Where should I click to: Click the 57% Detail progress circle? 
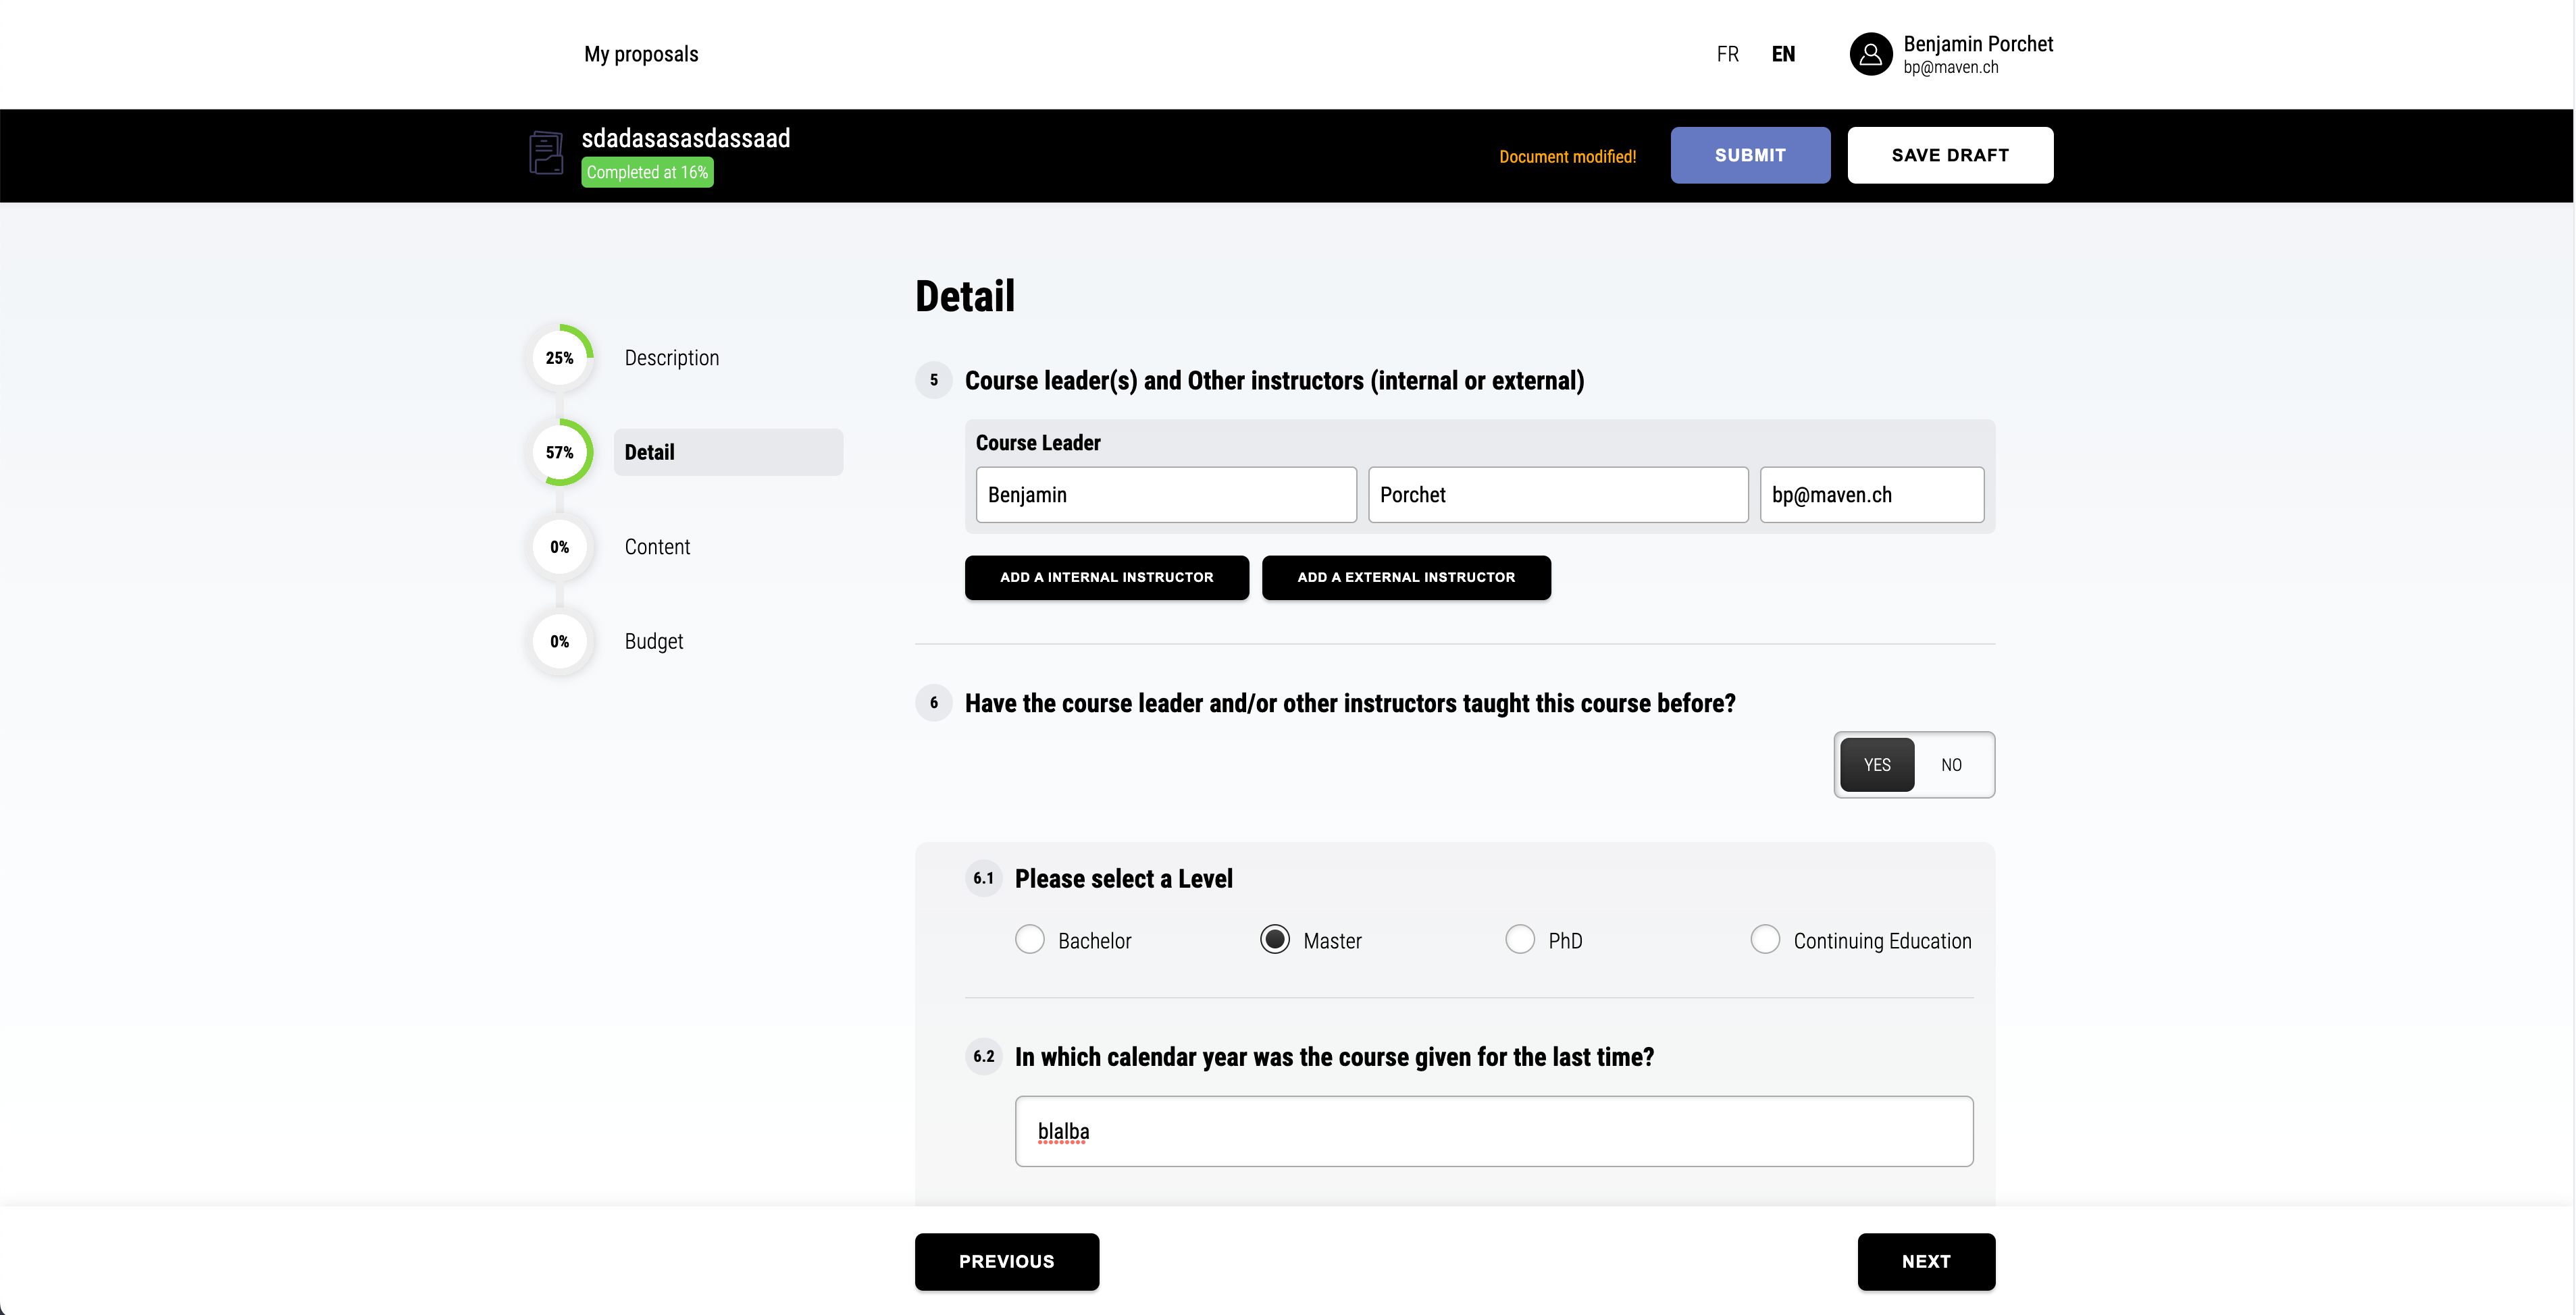pyautogui.click(x=559, y=452)
